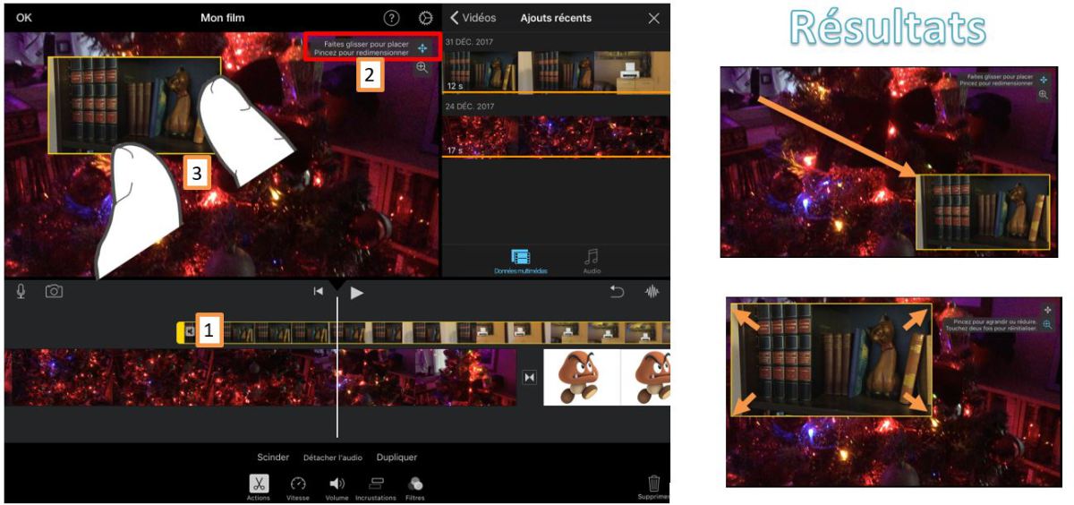Play the movie preview
Image resolution: width=1074 pixels, height=505 pixels.
356,292
